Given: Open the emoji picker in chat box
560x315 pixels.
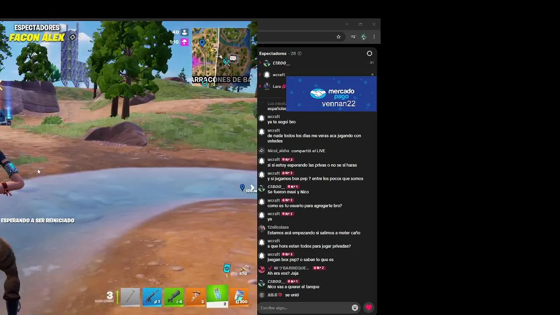Looking at the screenshot, I should click(x=355, y=308).
